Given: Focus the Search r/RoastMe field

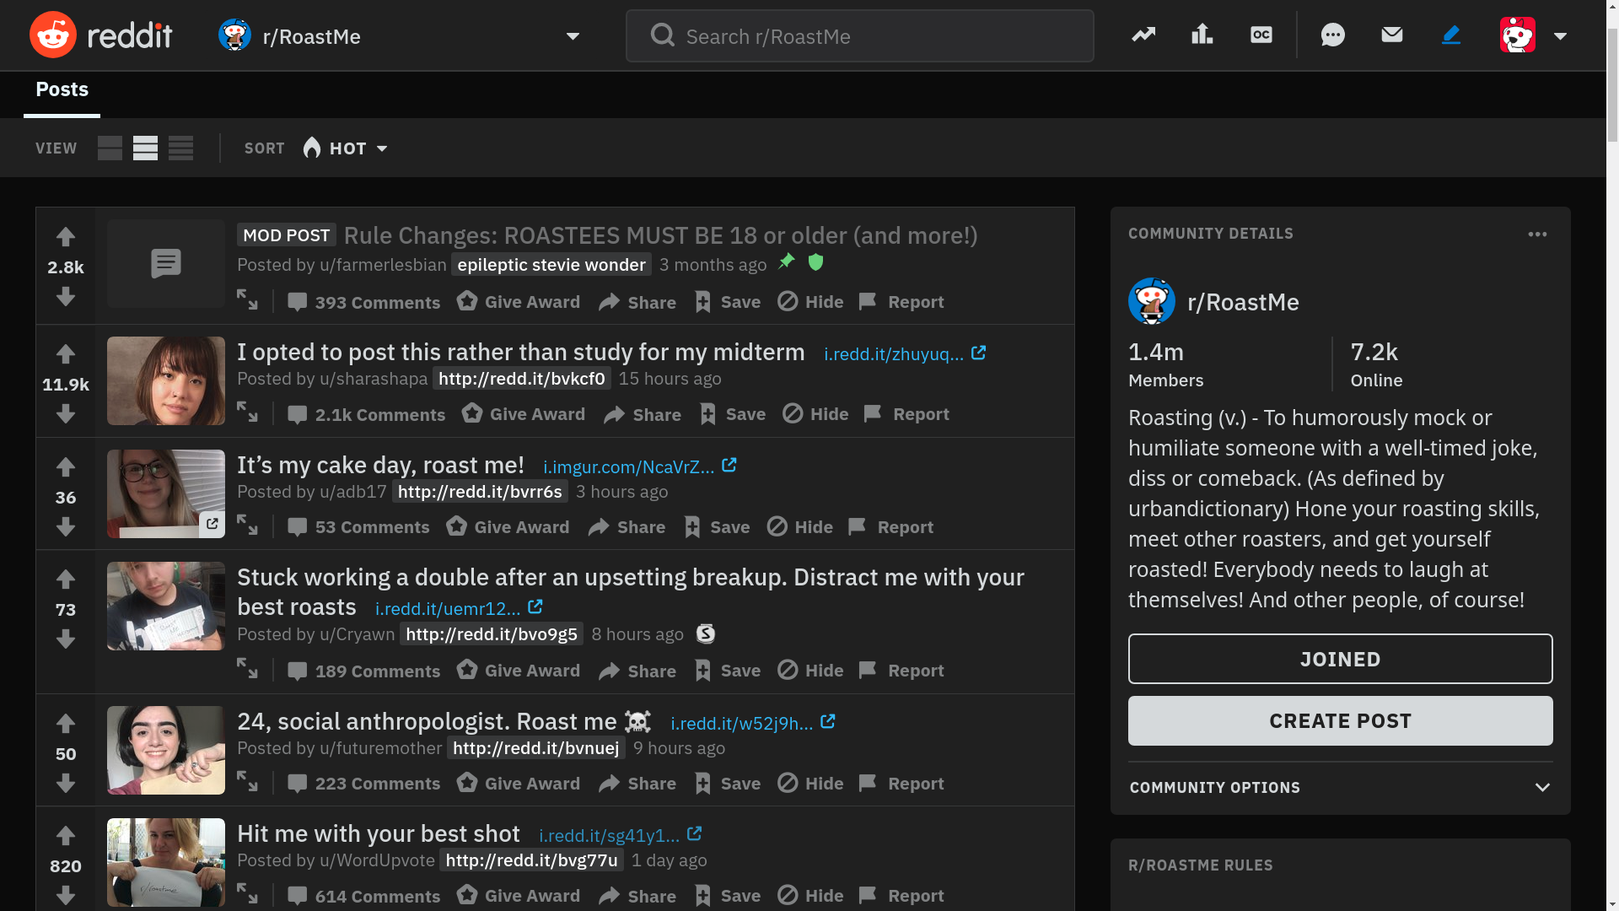Looking at the screenshot, I should click(x=859, y=35).
